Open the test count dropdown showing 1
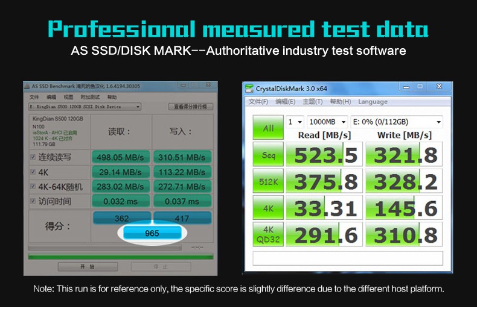 (x=295, y=122)
